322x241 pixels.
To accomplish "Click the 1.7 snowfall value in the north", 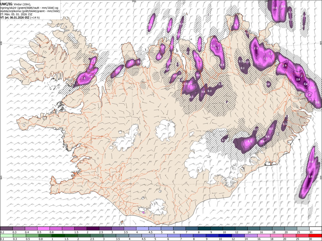I will 218,48.
